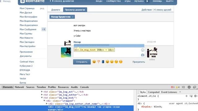Collapse the div wrapped node
198x111 pixels.
(x=44, y=101)
